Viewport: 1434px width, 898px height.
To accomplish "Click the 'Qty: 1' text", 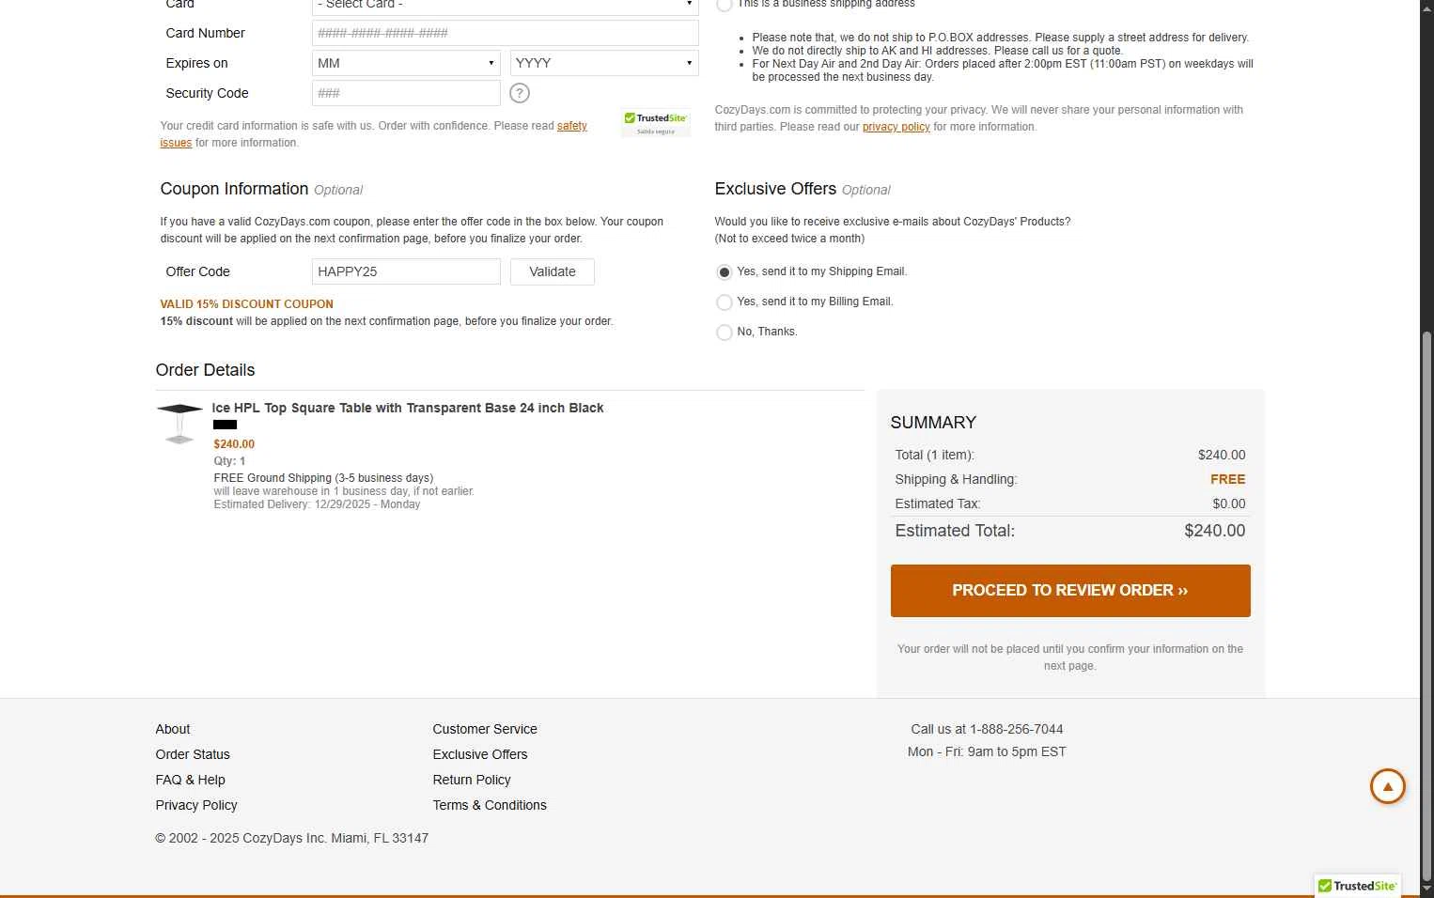I will (229, 461).
